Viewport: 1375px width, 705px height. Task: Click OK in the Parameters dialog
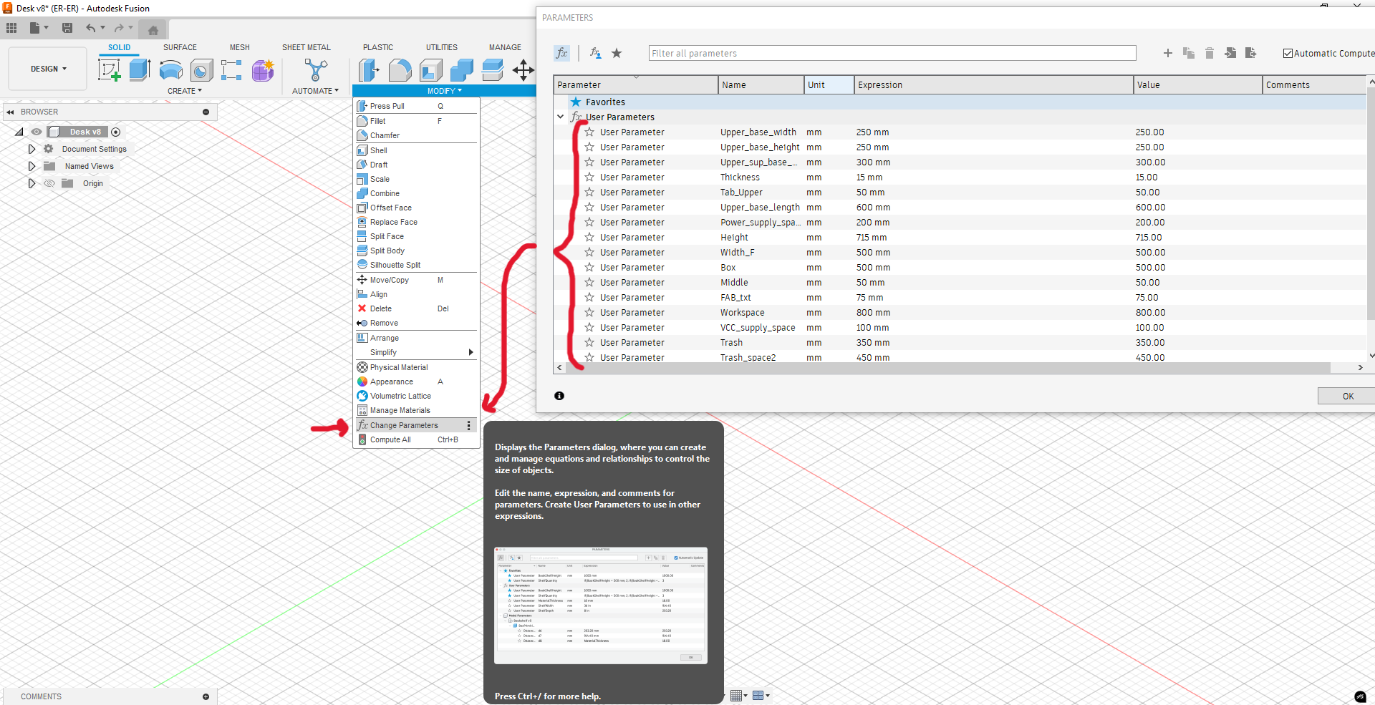(x=1347, y=396)
